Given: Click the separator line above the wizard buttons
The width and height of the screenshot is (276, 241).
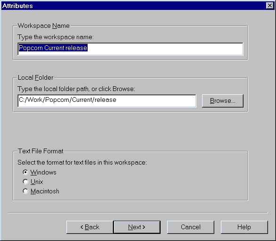Looking at the screenshot, I should (138, 213).
